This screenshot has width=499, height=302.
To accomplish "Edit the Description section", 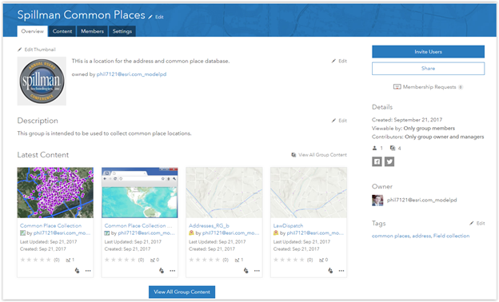I will tap(339, 121).
